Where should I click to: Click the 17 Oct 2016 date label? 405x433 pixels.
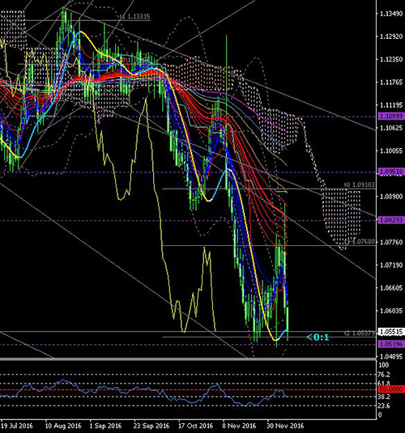click(x=196, y=426)
